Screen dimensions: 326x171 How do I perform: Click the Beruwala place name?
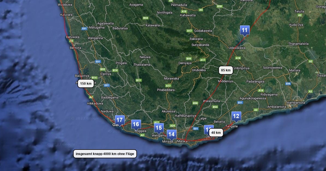tap(73, 37)
